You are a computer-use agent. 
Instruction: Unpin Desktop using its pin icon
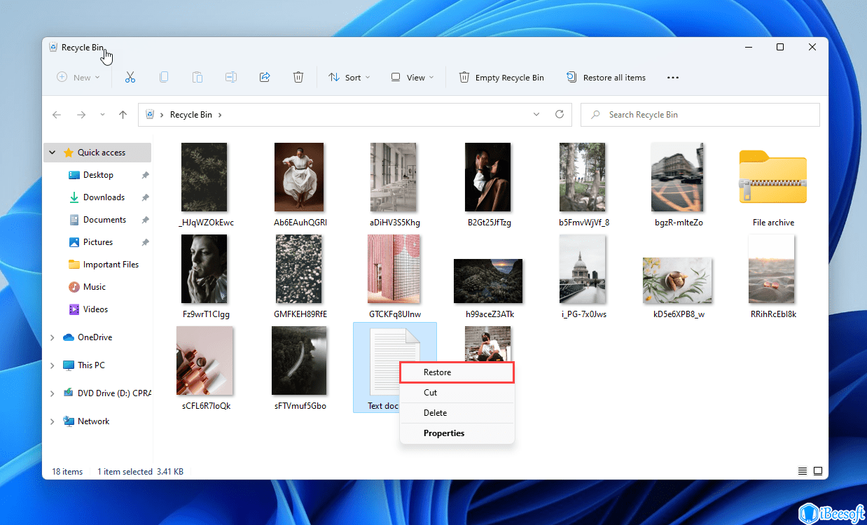pyautogui.click(x=145, y=175)
